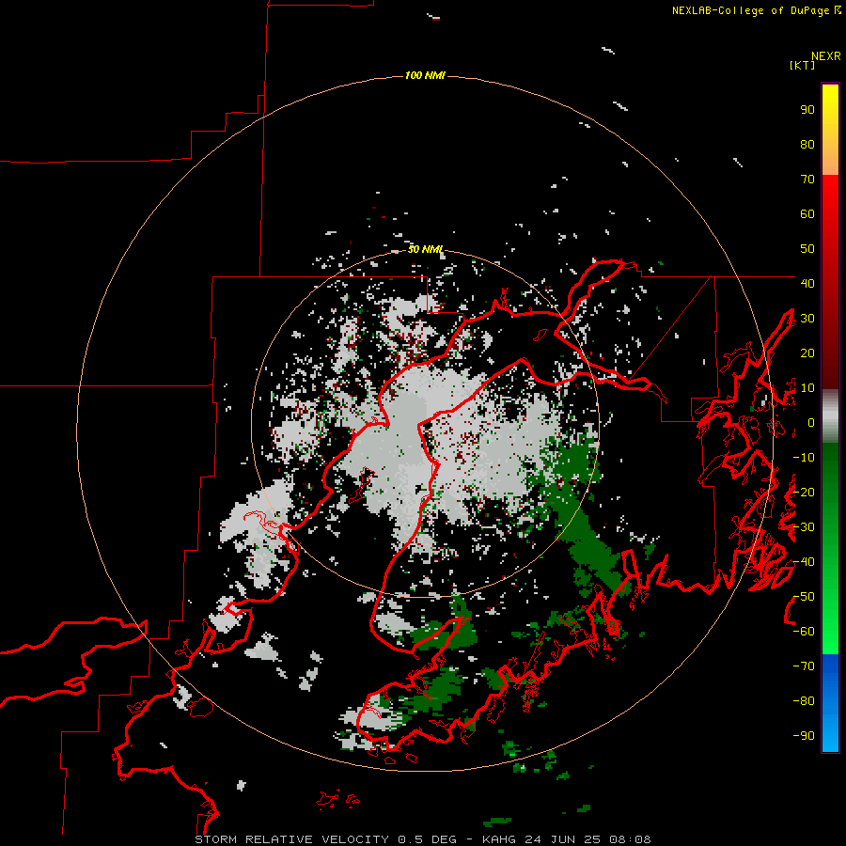This screenshot has height=846, width=846.
Task: Click the 100 NMI range ring label
Action: 425,75
